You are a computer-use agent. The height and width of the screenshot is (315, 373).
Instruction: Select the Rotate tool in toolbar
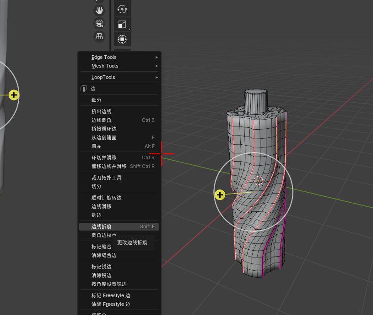pos(122,9)
